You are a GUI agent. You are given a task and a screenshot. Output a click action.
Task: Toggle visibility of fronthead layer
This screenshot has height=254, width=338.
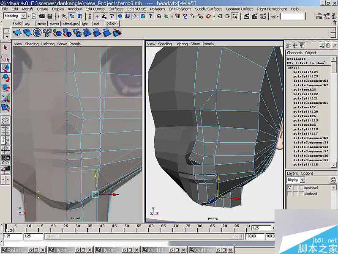289,188
